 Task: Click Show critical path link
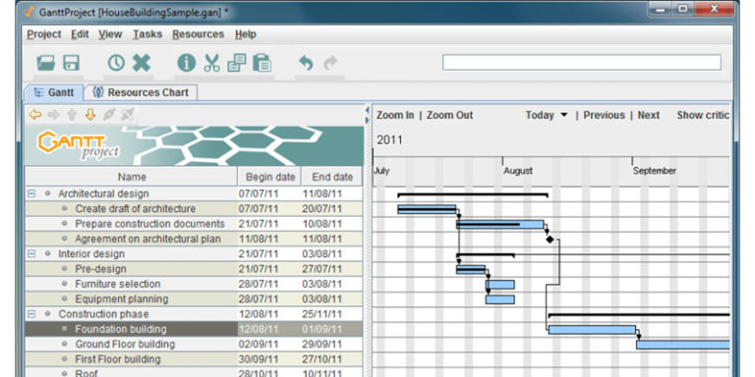tap(703, 116)
